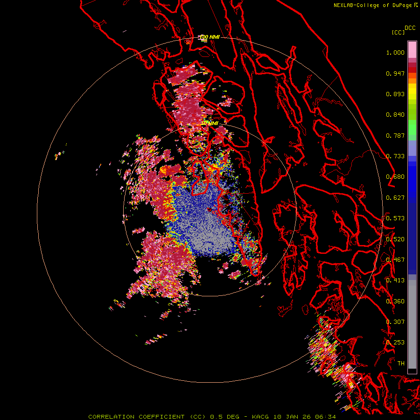420x420 pixels.
Task: Select the 0.307 legend value
Action: pos(395,322)
